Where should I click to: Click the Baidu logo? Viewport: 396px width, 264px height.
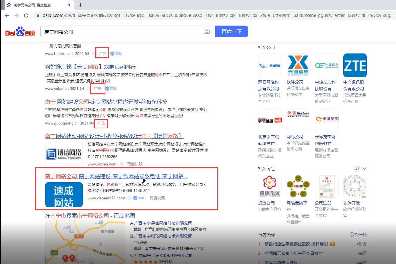(x=20, y=31)
